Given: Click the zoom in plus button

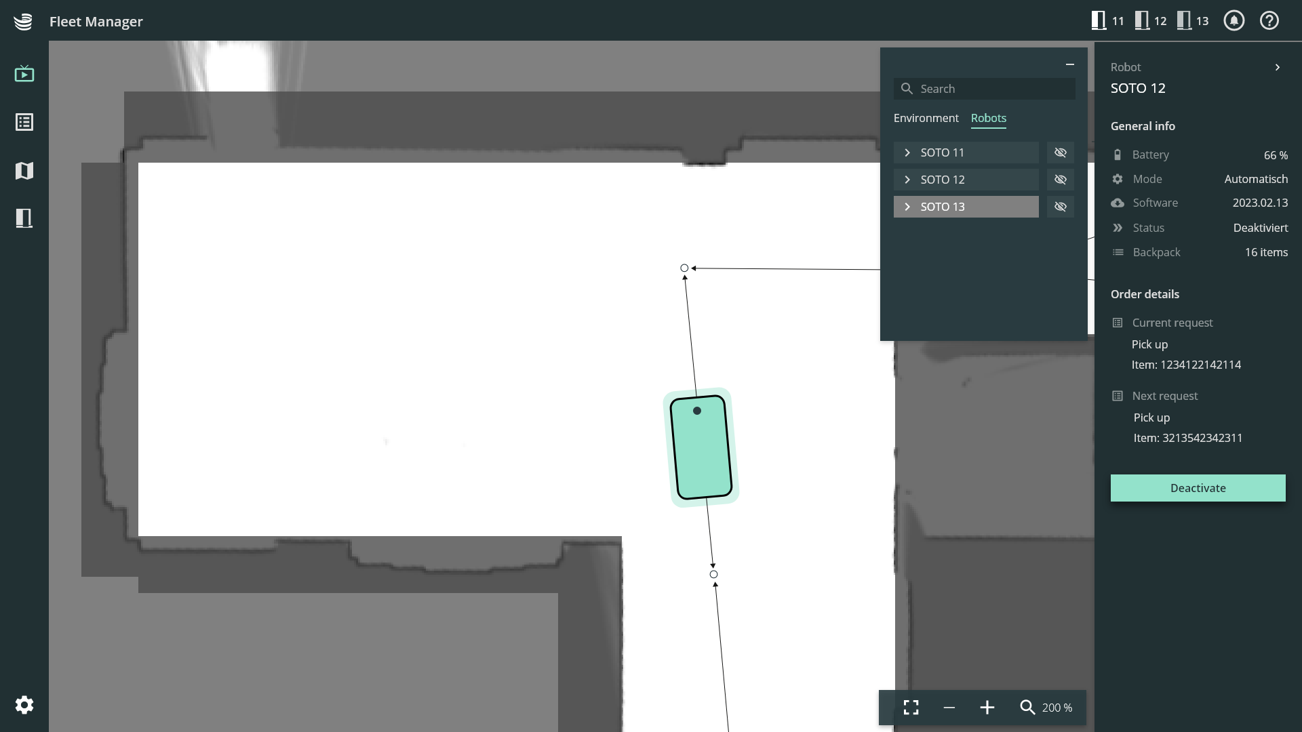Looking at the screenshot, I should 987,708.
